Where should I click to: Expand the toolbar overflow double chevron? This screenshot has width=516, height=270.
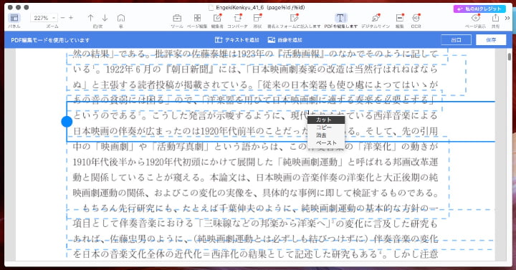click(507, 18)
